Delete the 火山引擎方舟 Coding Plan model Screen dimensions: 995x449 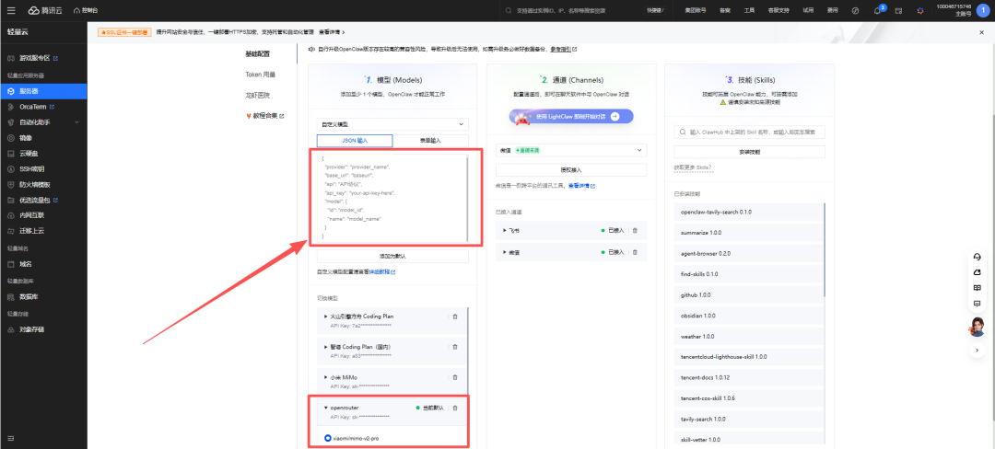click(454, 317)
